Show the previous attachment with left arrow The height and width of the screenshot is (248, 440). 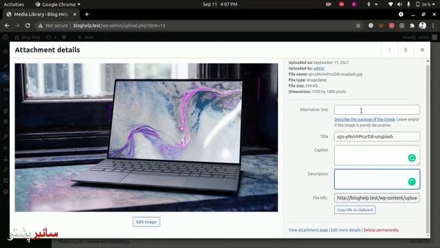pyautogui.click(x=390, y=50)
